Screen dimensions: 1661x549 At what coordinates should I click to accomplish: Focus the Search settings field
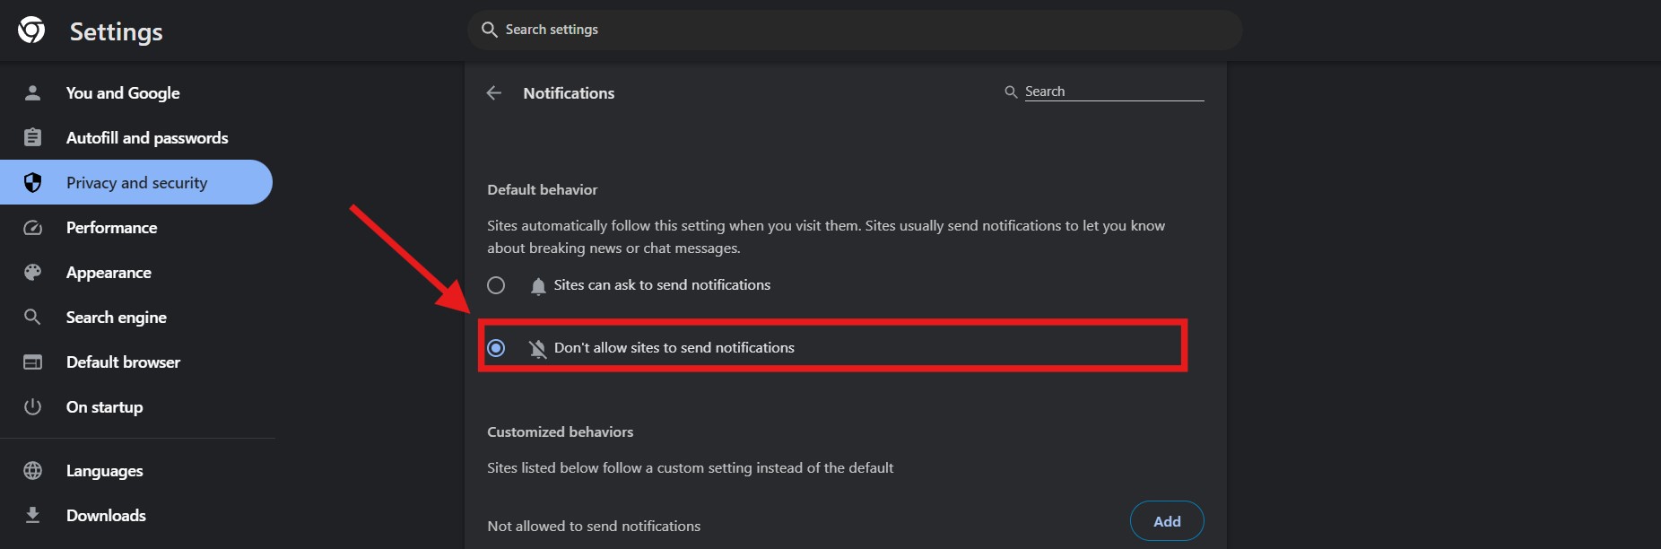(x=855, y=30)
